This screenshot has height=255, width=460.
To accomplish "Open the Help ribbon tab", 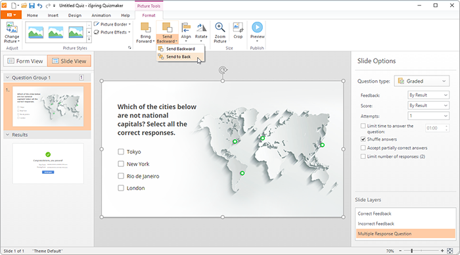I will [x=126, y=15].
